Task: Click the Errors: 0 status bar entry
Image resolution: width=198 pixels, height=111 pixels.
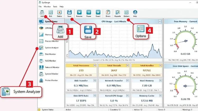Action: pos(162,110)
